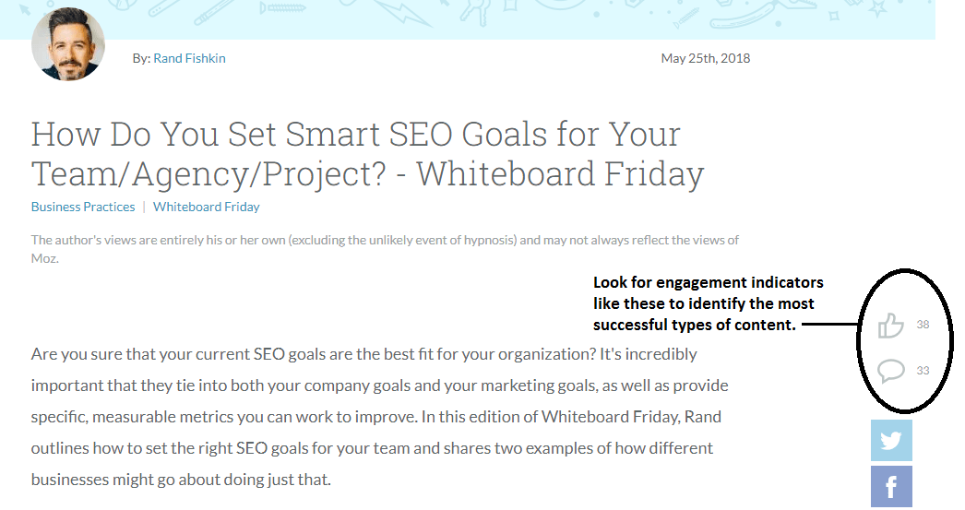Screen dimensions: 965x510
Task: Click the intro paragraph starting 'Are you sure'
Action: click(380, 417)
